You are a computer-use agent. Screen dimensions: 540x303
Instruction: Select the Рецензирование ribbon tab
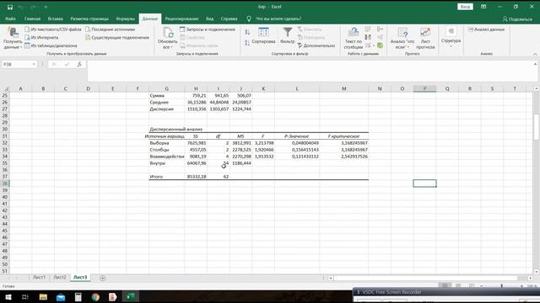click(x=181, y=19)
